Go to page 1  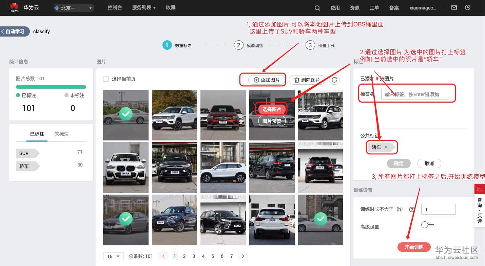tap(175, 256)
